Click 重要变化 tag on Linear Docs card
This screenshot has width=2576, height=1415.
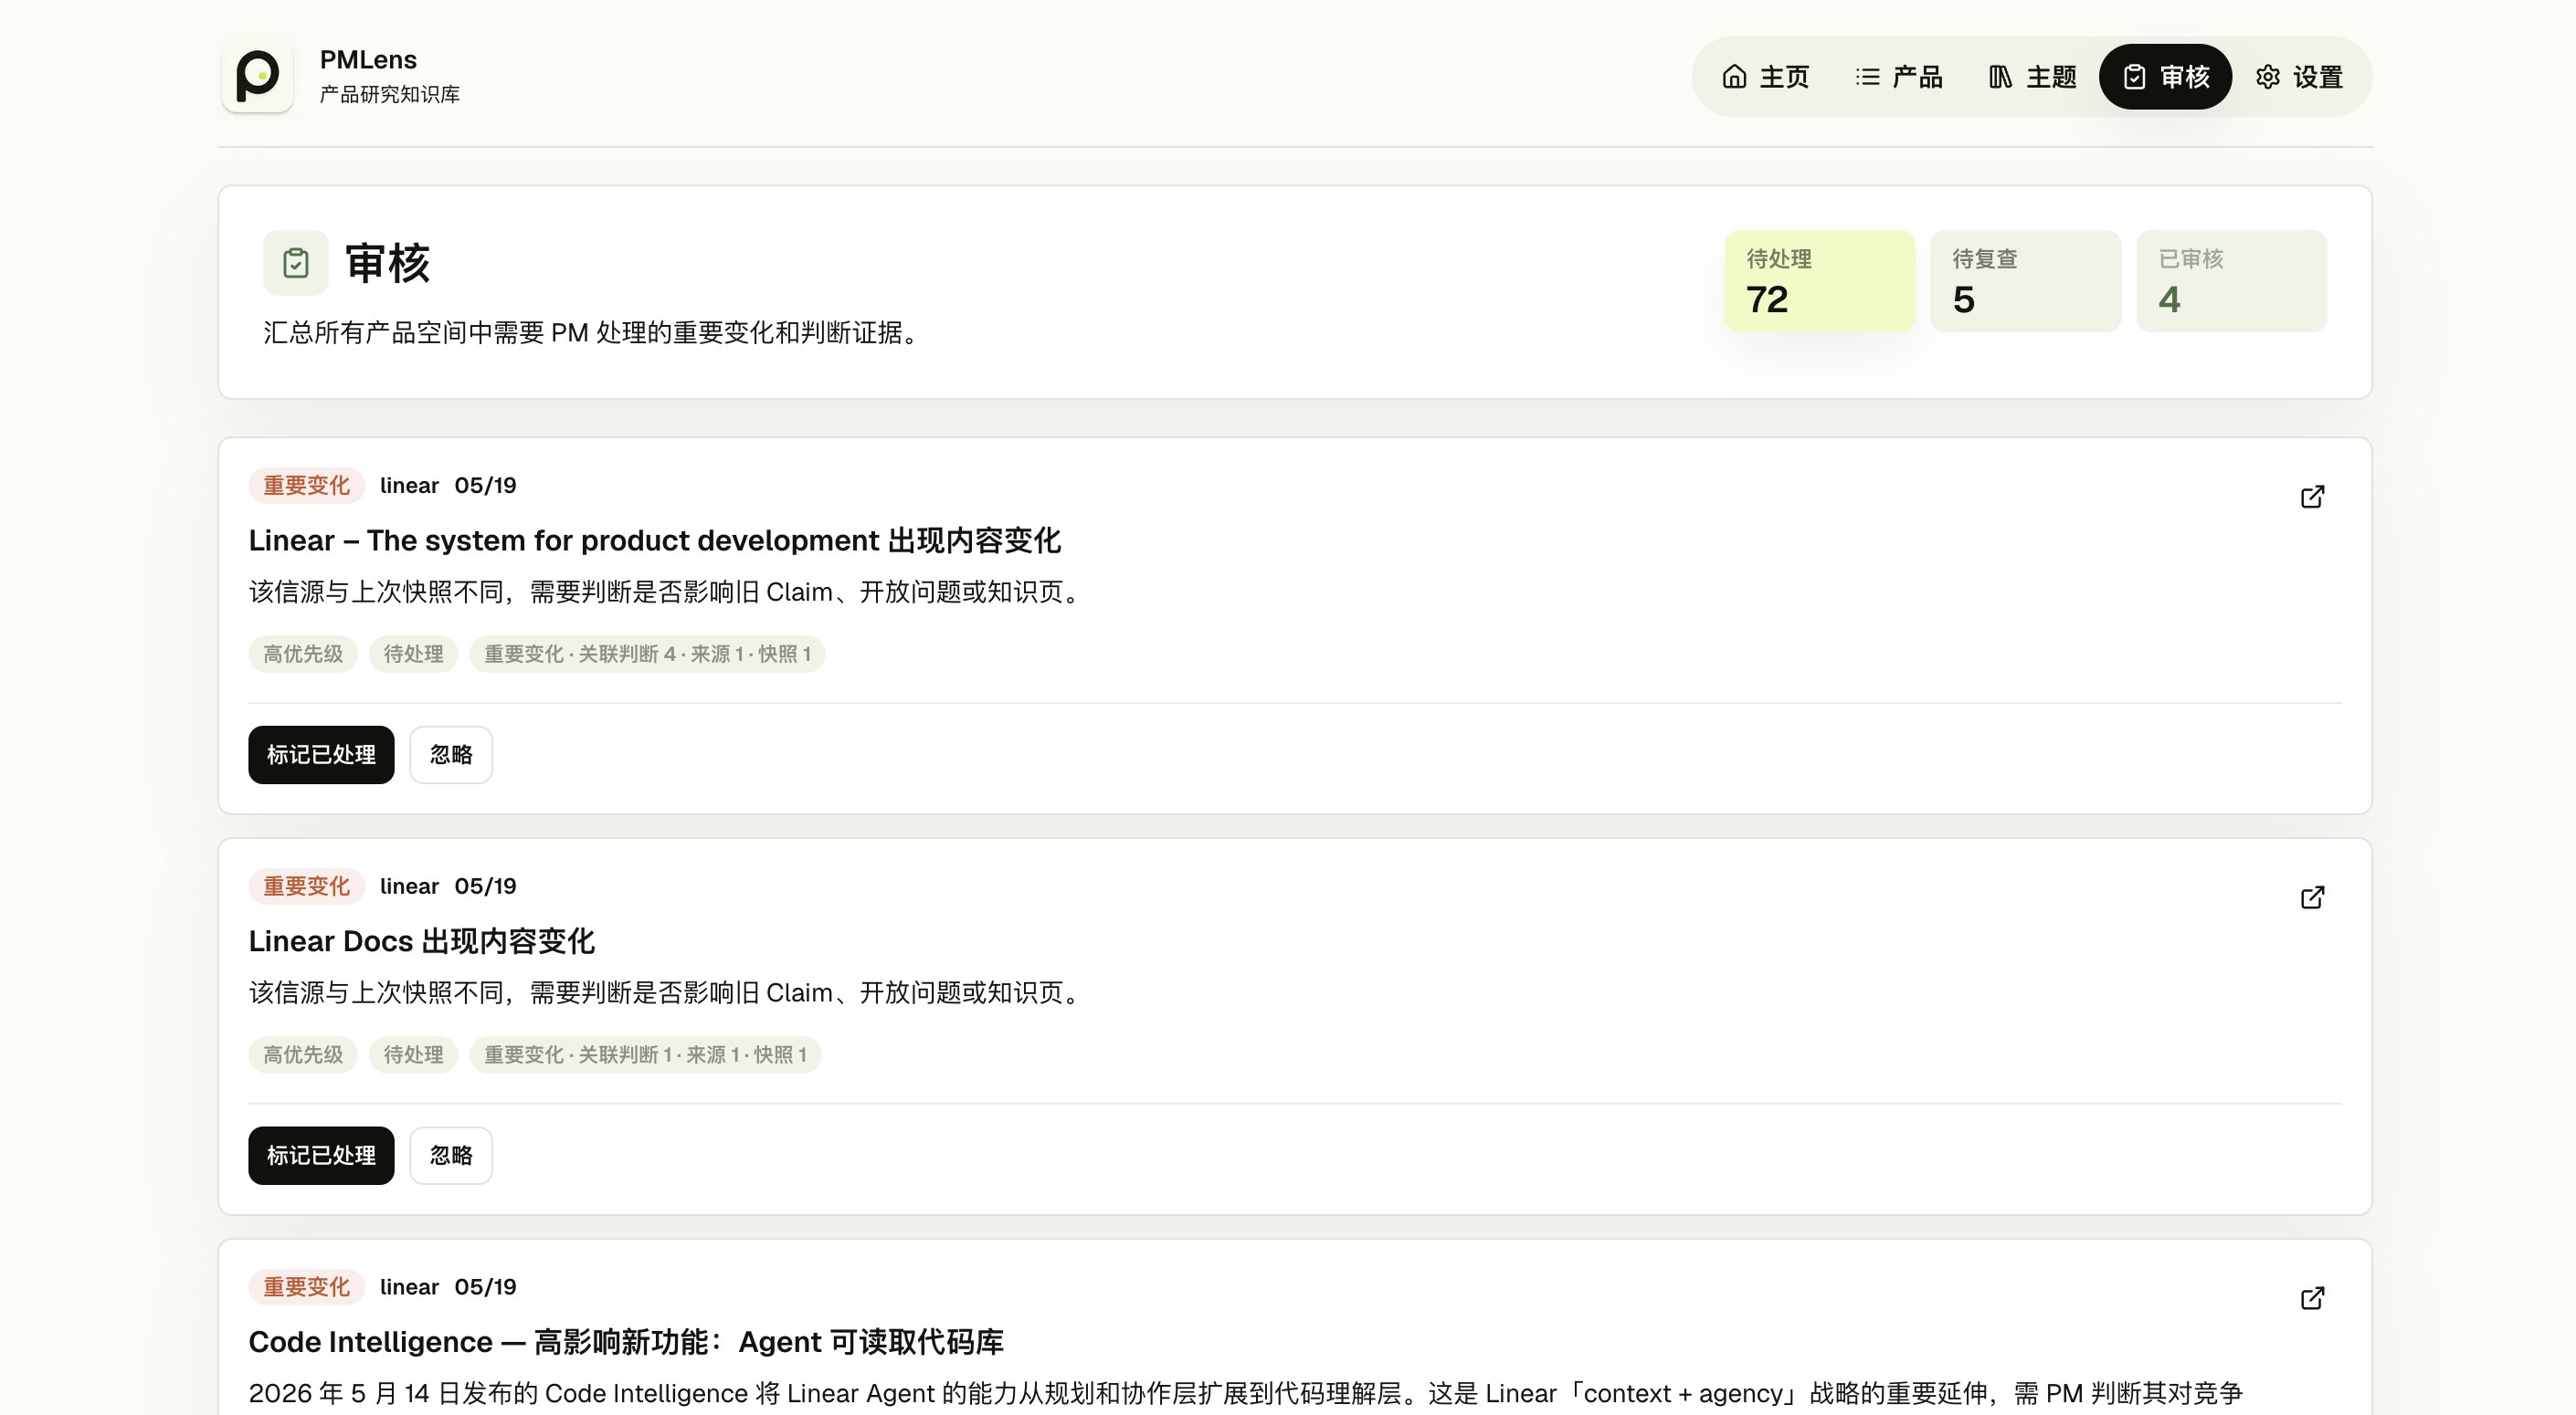[306, 886]
